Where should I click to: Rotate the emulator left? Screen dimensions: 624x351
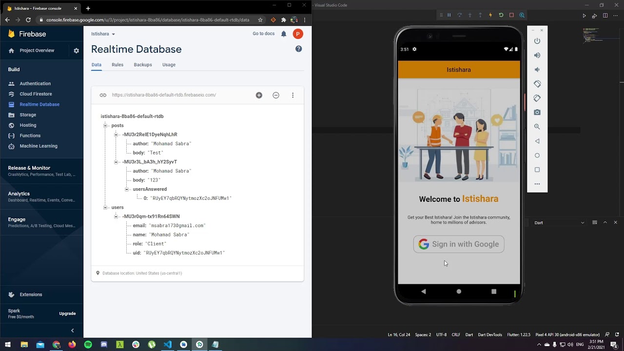coord(537,84)
